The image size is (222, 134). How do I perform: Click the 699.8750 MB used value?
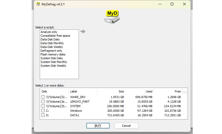[x=144, y=97]
